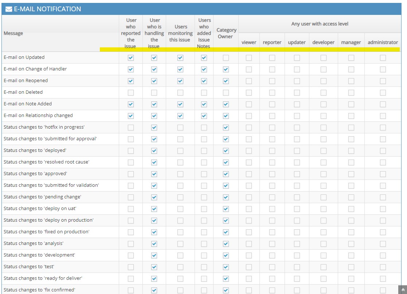This screenshot has height=294, width=407.
Task: Check reporter user for 'hotfix in progress' status
Action: [x=131, y=128]
